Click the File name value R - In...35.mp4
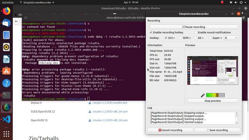The image size is (249, 140). pos(173,72)
